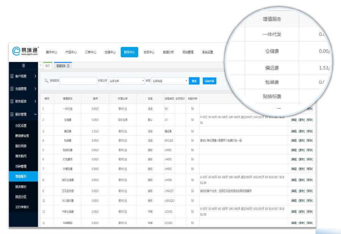Viewport: 341px width, 234px height.
Task: Open 操作中心 in top navigation
Action: point(52,52)
